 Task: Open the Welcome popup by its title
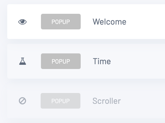coord(109,22)
